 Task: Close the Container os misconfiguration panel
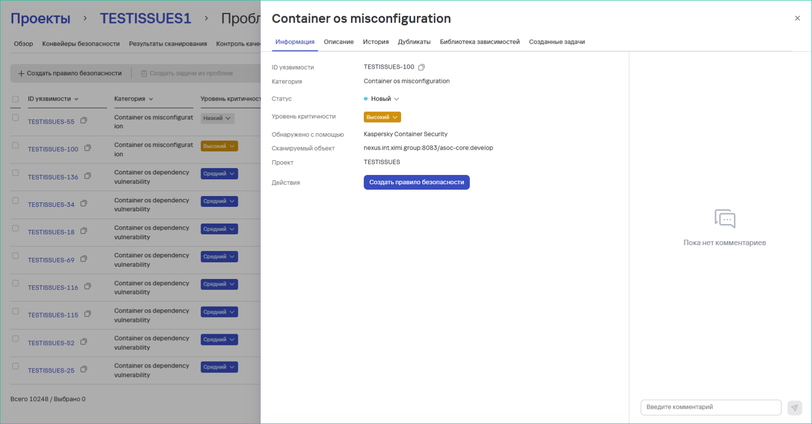click(797, 18)
